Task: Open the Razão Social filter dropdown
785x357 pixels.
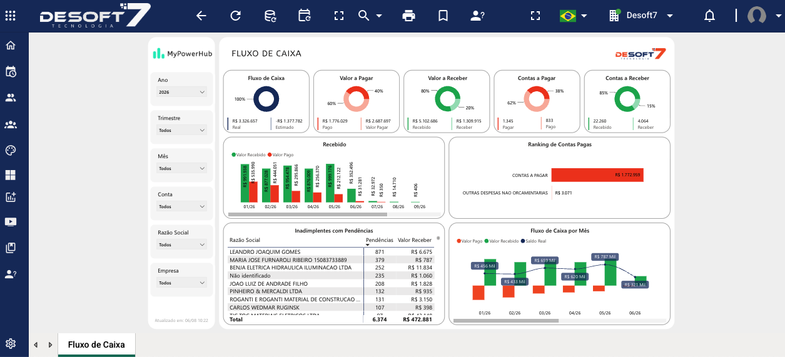Action: click(x=181, y=244)
